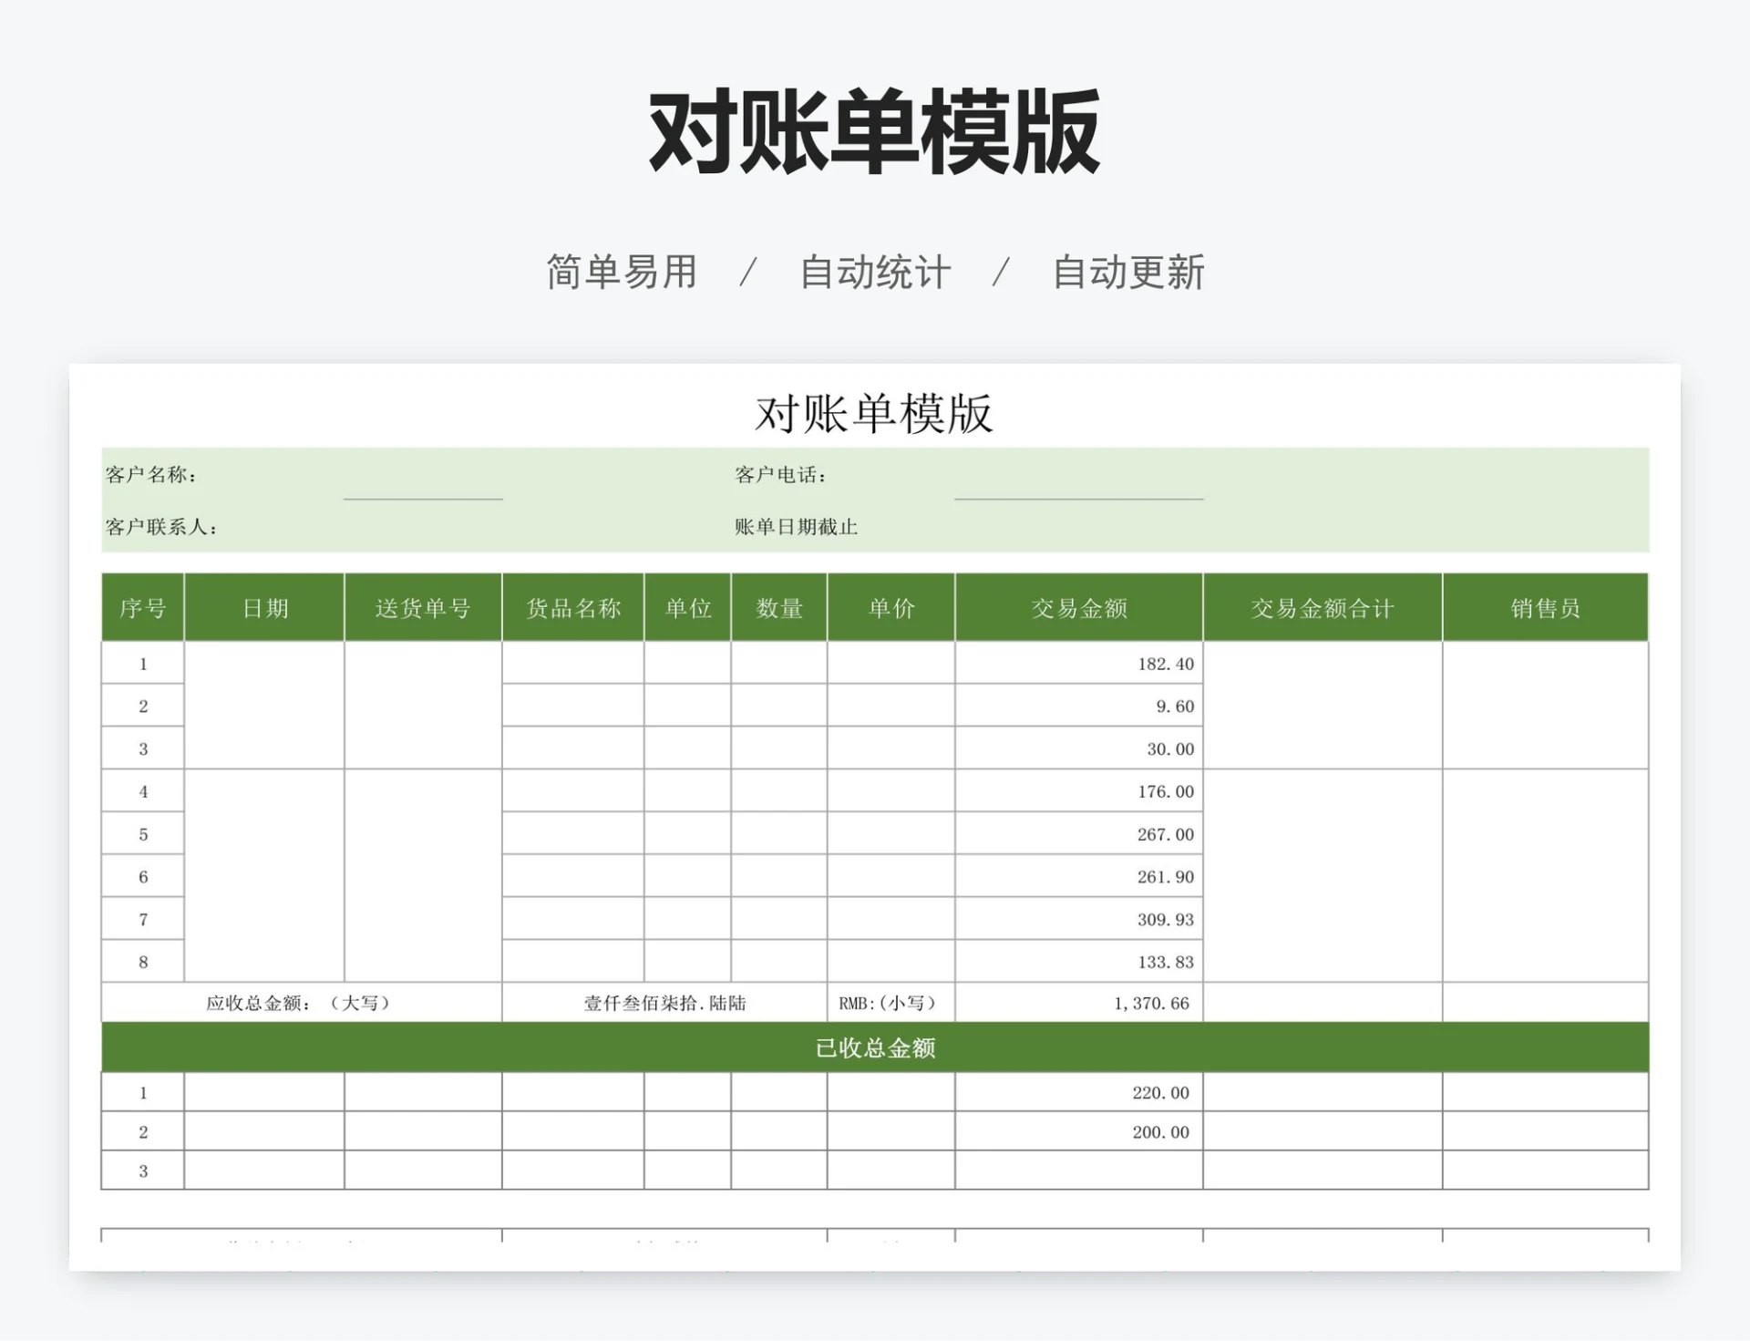Select the 数量 column header
This screenshot has height=1341, width=1750.
(x=779, y=607)
